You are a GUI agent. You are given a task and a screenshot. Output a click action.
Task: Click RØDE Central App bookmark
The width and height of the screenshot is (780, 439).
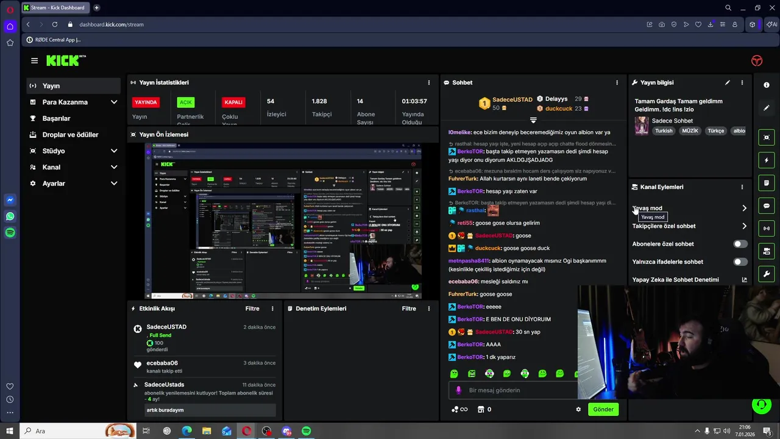coord(54,40)
